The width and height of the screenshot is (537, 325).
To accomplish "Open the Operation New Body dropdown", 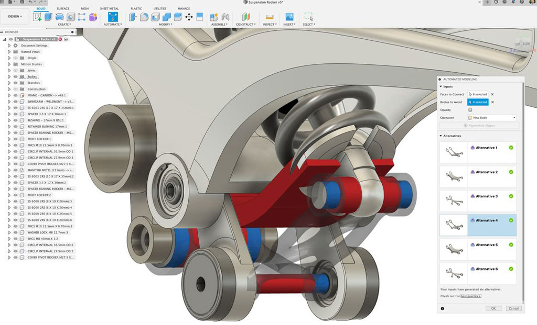I will click(491, 117).
